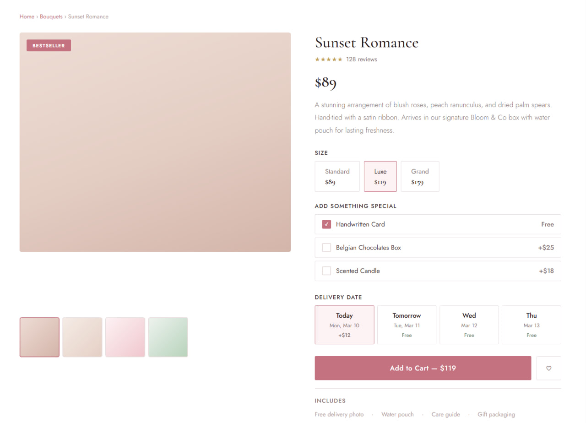Tick the Scented Candle checkbox
Image resolution: width=586 pixels, height=423 pixels.
(326, 271)
